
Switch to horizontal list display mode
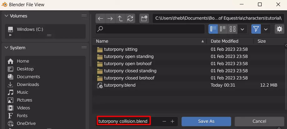[x=223, y=29]
